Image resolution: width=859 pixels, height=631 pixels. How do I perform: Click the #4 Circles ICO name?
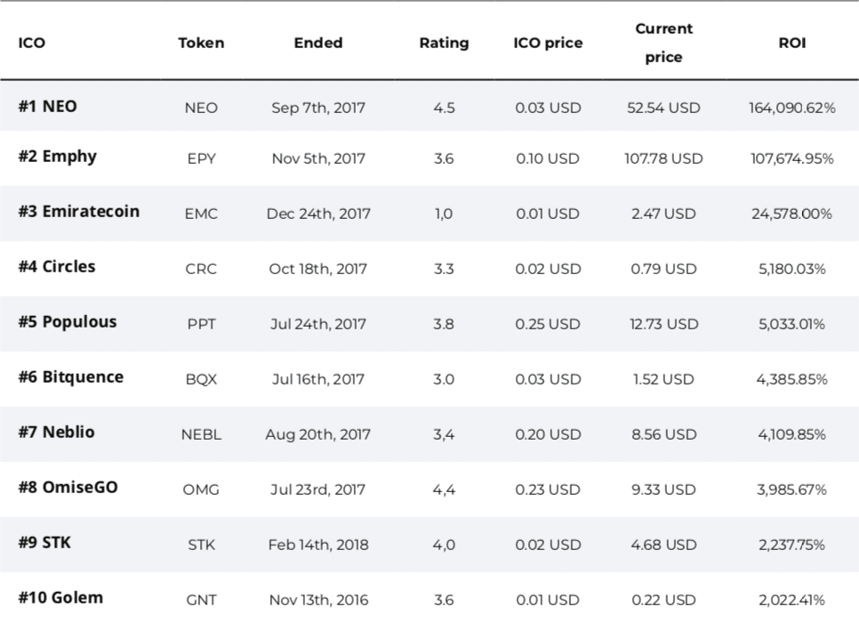[57, 267]
